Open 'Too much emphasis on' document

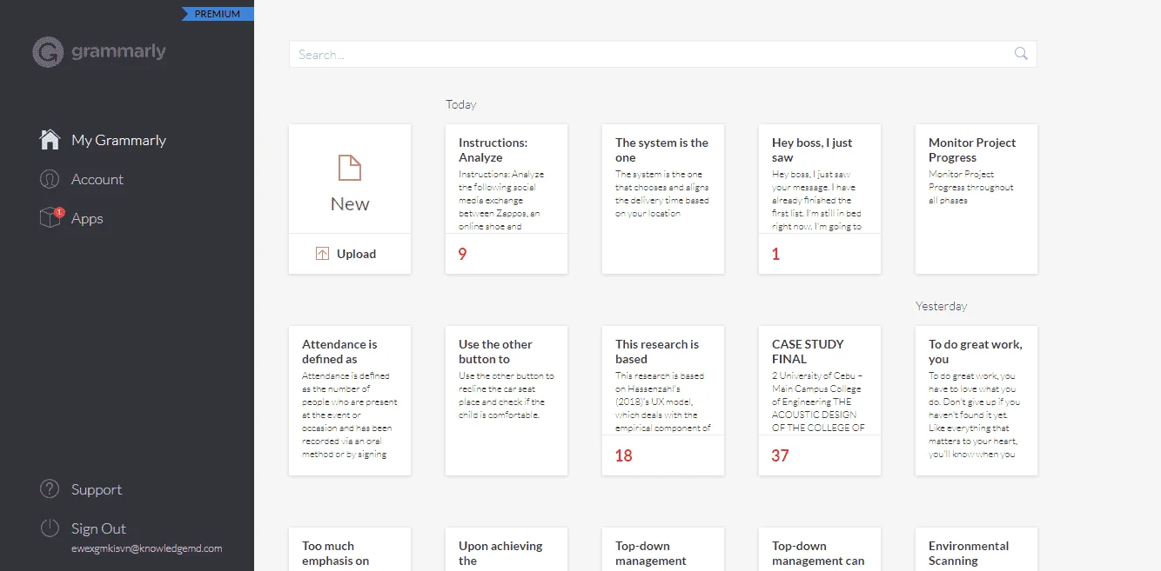click(x=350, y=549)
